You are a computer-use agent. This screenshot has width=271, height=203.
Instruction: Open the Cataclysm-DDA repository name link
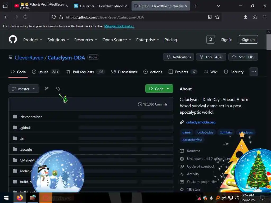point(66,58)
